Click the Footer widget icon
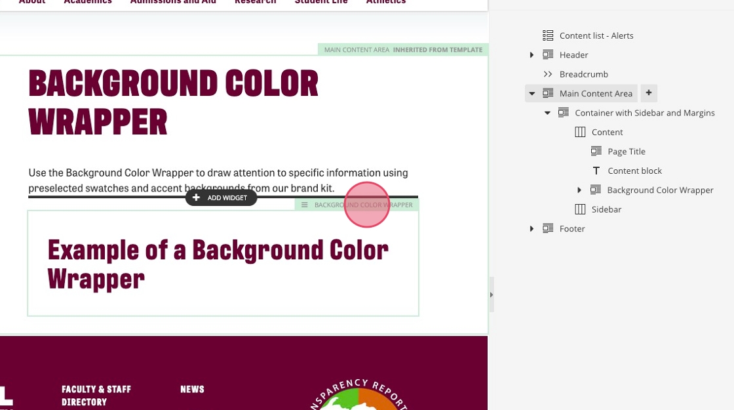 pos(548,228)
